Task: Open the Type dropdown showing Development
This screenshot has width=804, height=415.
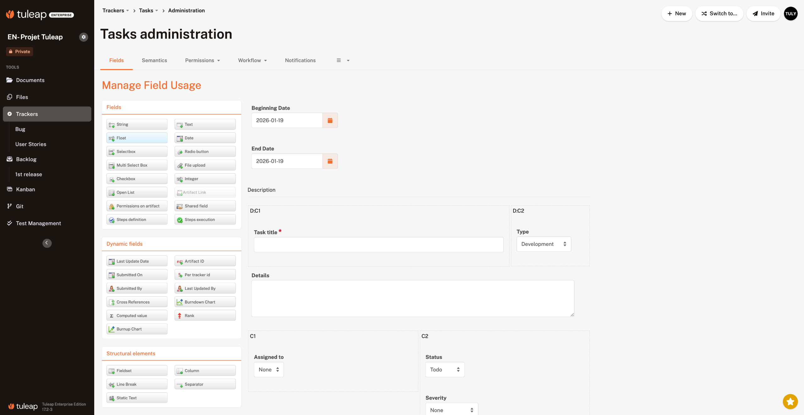Action: [543, 244]
